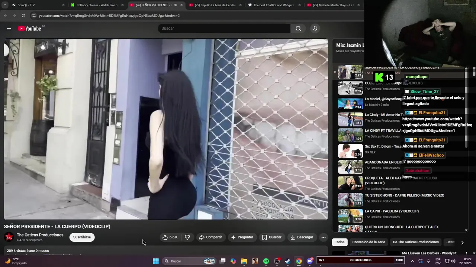Close the Sonic]) - 7TV tab
The width and height of the screenshot is (476, 267).
pyautogui.click(x=63, y=5)
